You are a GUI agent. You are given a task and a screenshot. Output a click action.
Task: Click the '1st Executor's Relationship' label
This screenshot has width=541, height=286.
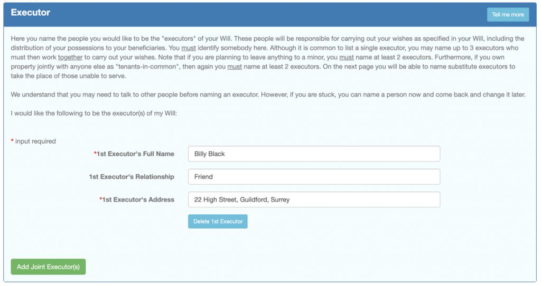click(132, 177)
